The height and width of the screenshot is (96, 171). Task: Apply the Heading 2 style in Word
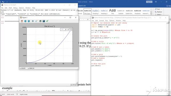pyautogui.click(x=104, y=12)
